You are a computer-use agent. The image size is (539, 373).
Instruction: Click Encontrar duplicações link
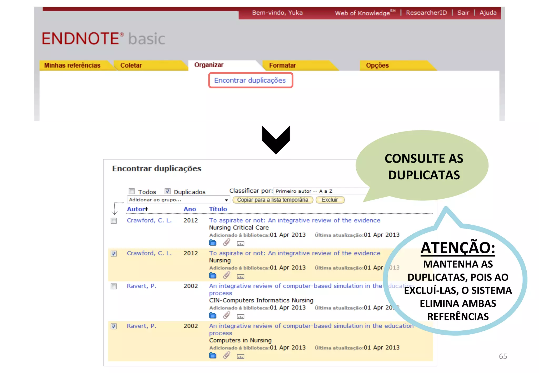250,80
